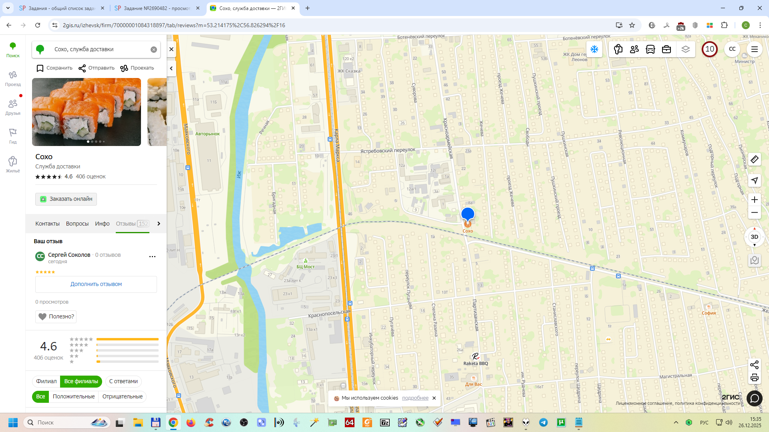Click the Заказать онлайн button
The image size is (769, 432).
pyautogui.click(x=66, y=199)
